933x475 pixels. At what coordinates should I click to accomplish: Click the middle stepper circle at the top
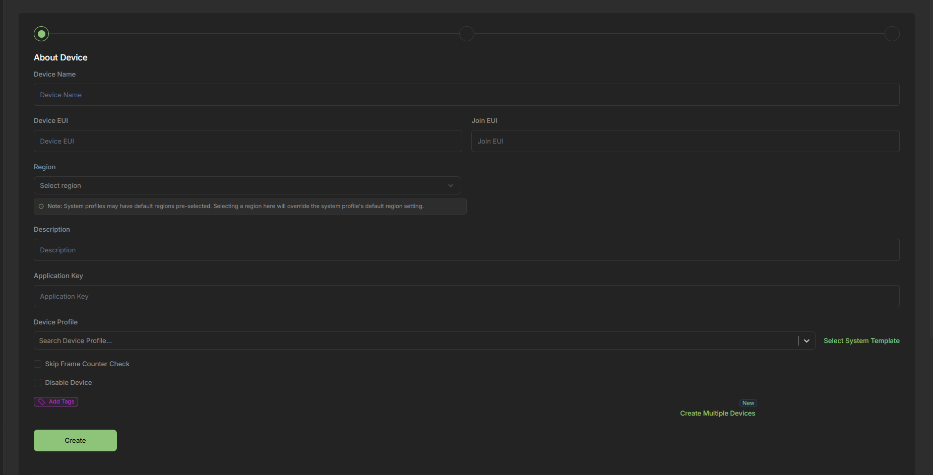466,33
